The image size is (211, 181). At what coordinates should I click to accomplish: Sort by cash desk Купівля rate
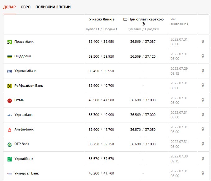click(x=92, y=29)
